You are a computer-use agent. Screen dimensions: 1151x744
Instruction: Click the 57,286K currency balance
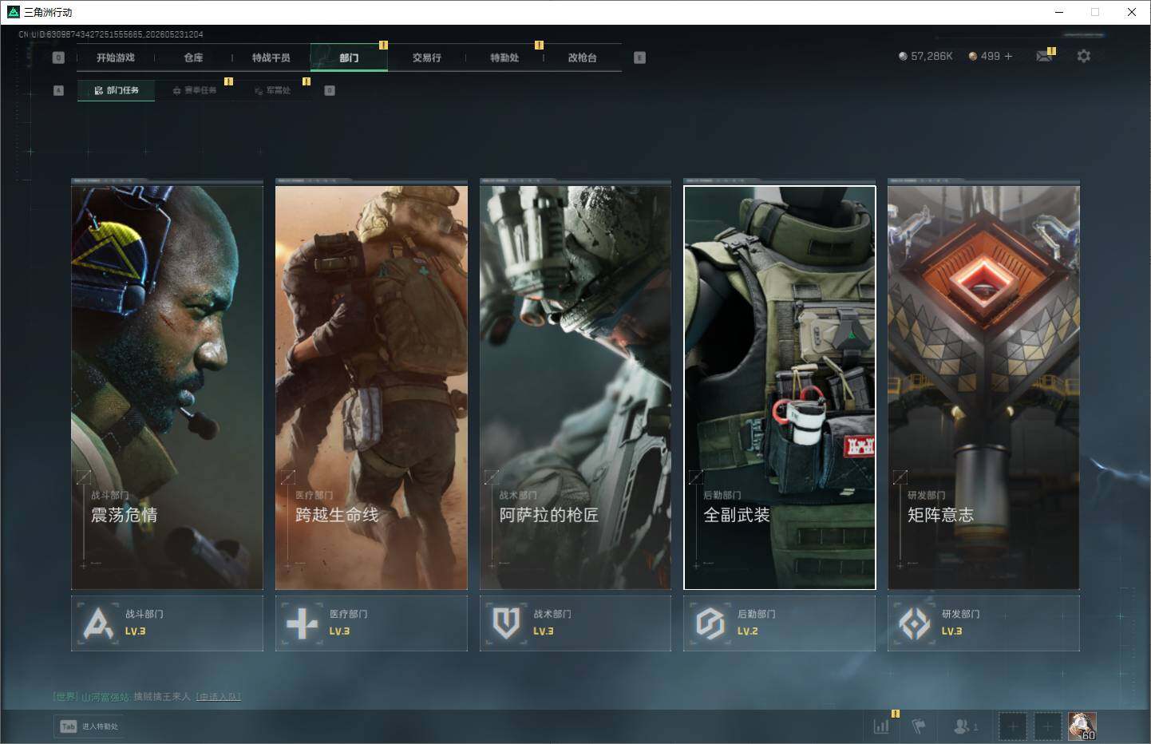pos(931,57)
